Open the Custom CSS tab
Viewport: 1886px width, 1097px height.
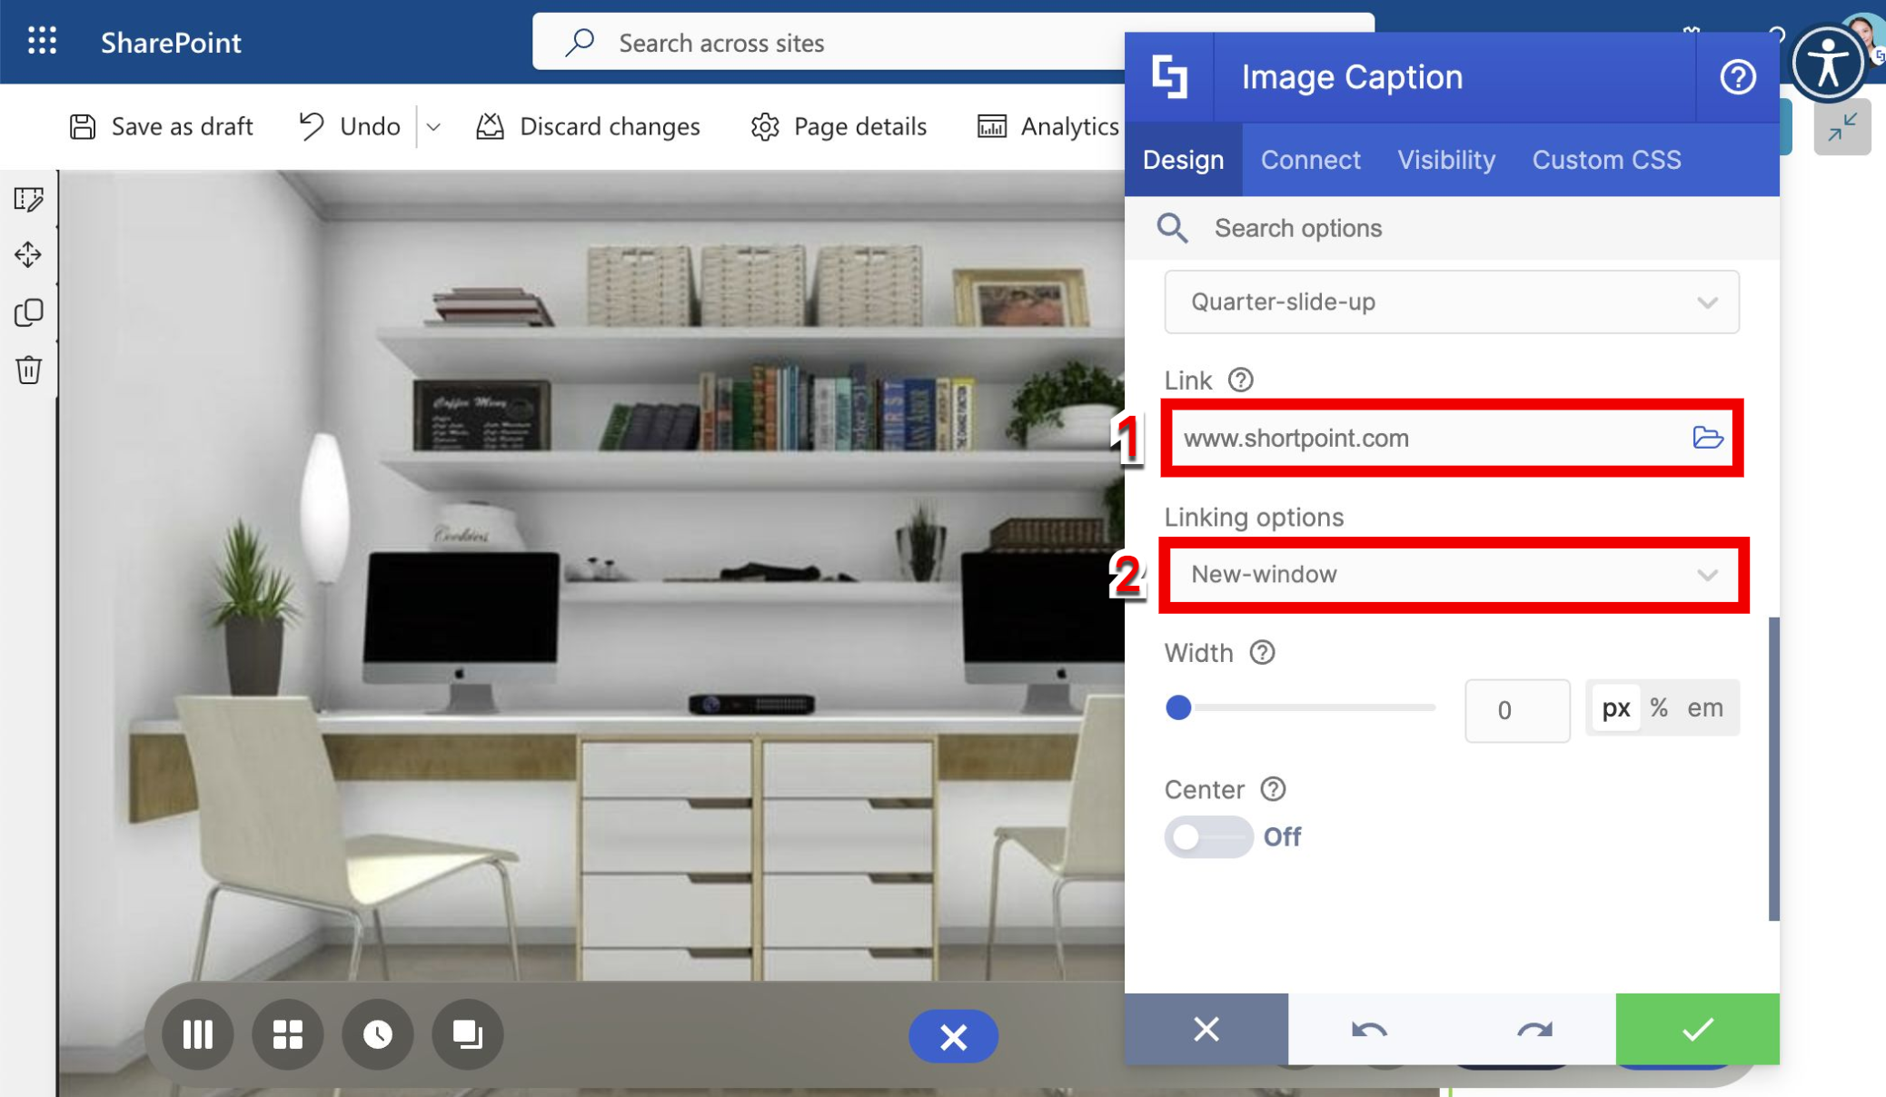1606,160
